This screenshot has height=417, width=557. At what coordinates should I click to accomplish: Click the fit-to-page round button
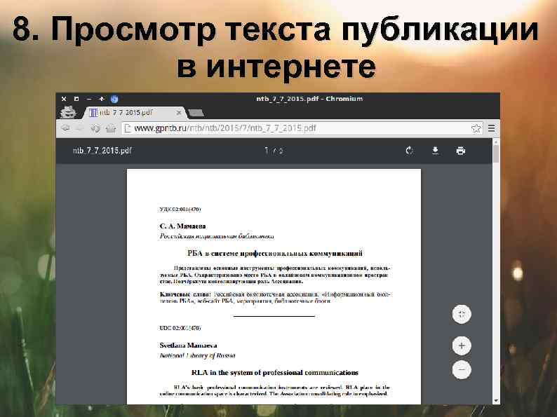click(x=462, y=314)
